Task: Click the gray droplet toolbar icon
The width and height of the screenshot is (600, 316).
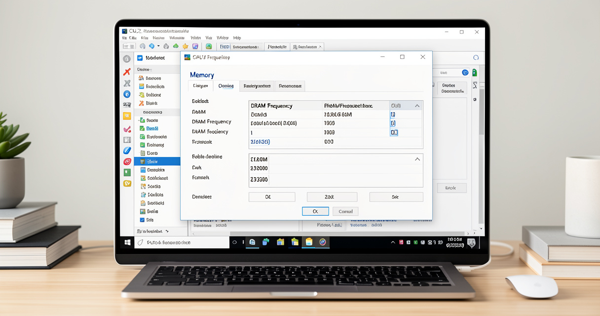Action: tap(166, 46)
